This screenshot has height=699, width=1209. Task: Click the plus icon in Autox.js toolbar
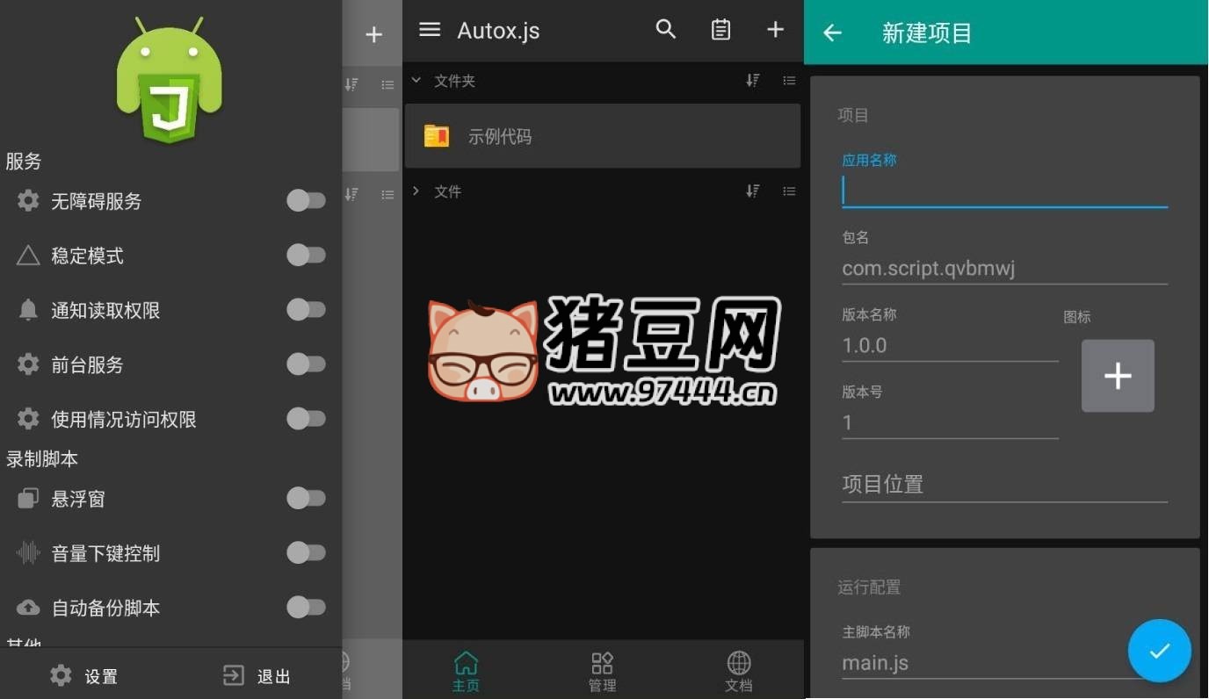(775, 30)
